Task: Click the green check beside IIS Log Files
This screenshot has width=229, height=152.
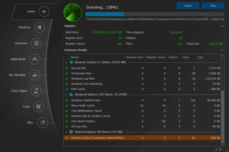Action: click(67, 126)
